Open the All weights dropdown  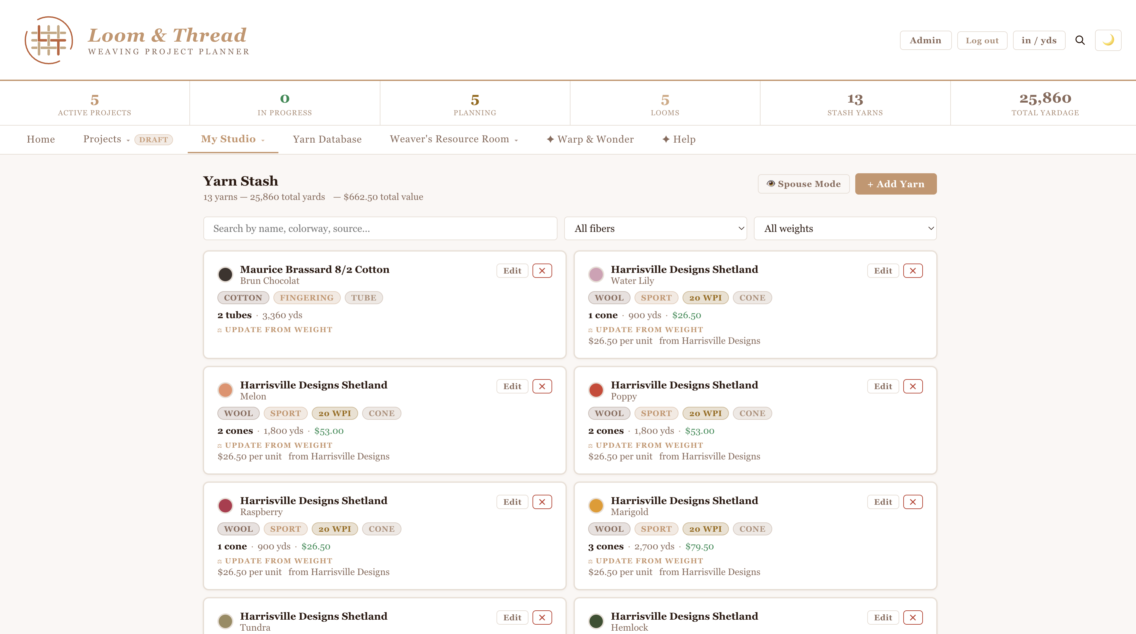pos(845,228)
